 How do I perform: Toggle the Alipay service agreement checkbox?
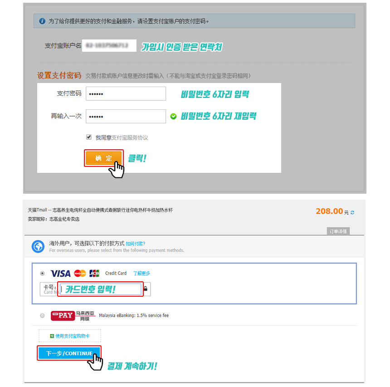point(89,137)
